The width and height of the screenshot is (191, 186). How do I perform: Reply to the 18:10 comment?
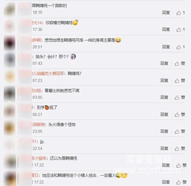pos(166,13)
